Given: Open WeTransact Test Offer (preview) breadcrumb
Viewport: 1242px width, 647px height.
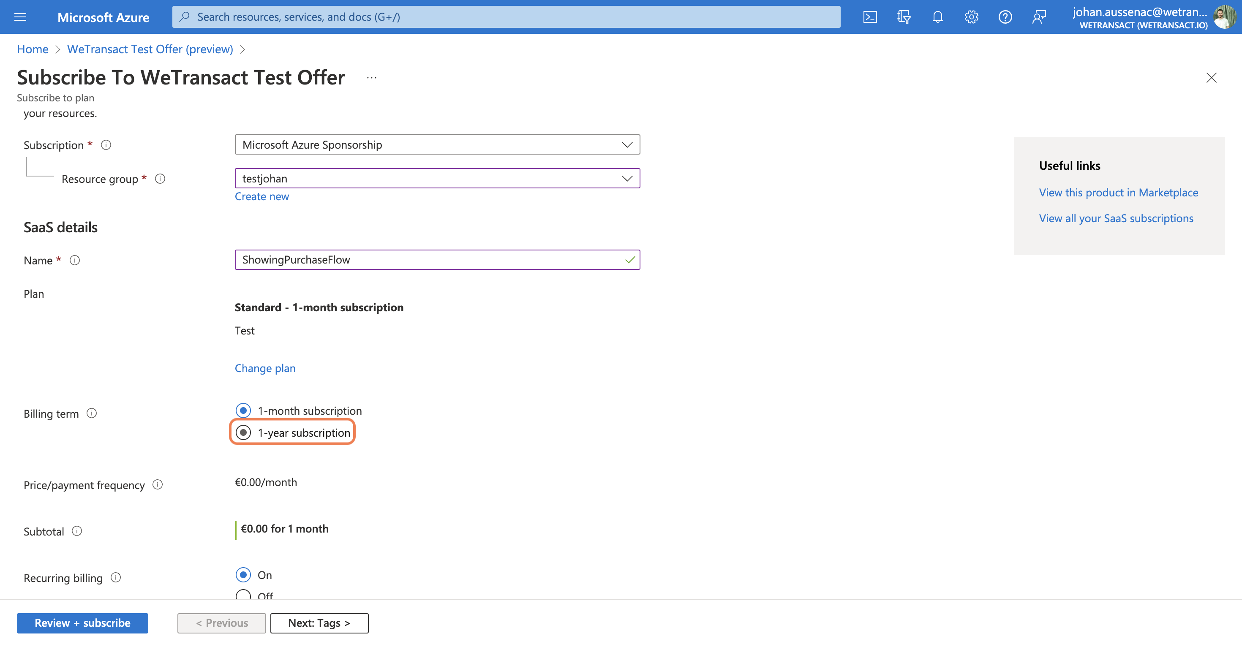Looking at the screenshot, I should coord(150,49).
